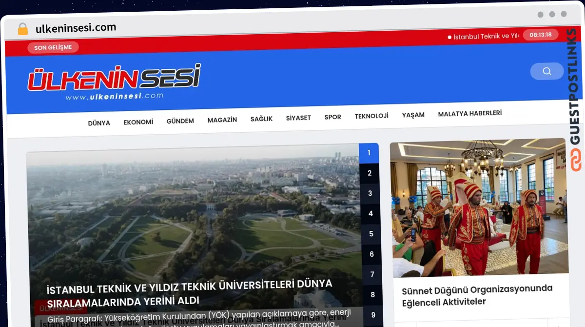The height and width of the screenshot is (327, 585).
Task: Open the EKONOMİ menu section
Action: point(138,122)
